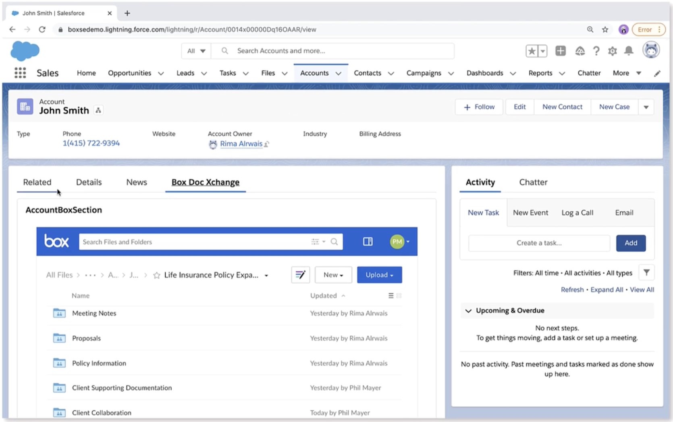
Task: Focus the Search Accounts and more field
Action: 333,51
